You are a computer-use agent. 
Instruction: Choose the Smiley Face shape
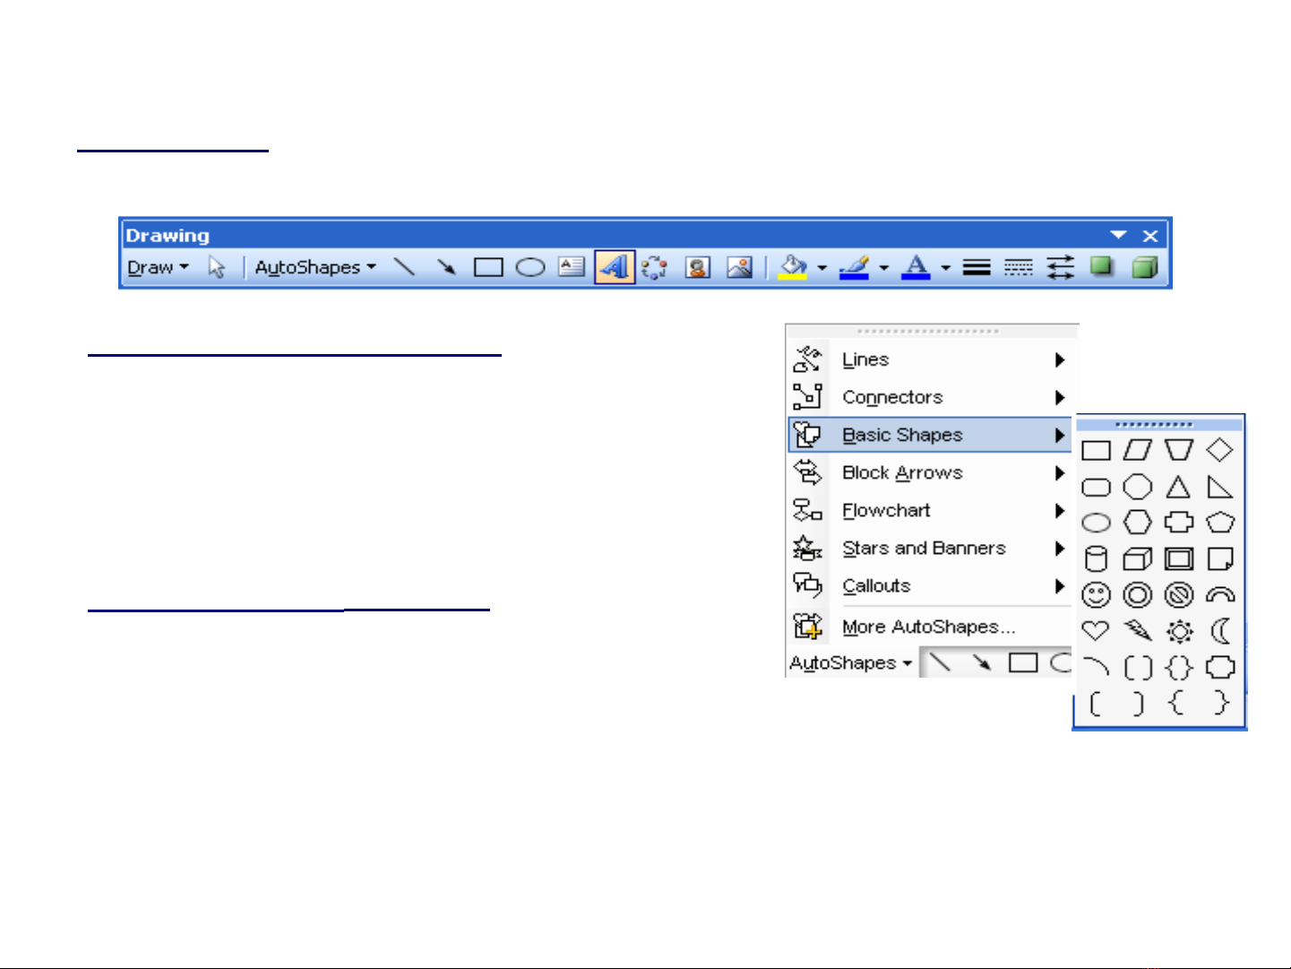[x=1096, y=595]
